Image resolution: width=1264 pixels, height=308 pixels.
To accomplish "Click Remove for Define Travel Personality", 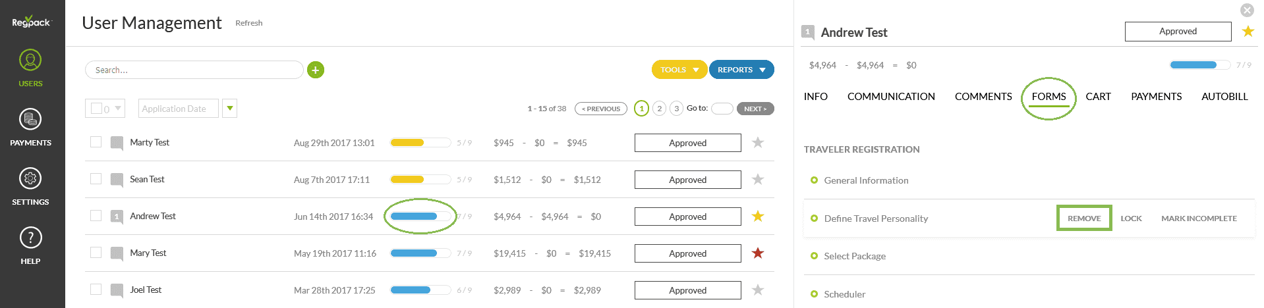I will tap(1084, 218).
